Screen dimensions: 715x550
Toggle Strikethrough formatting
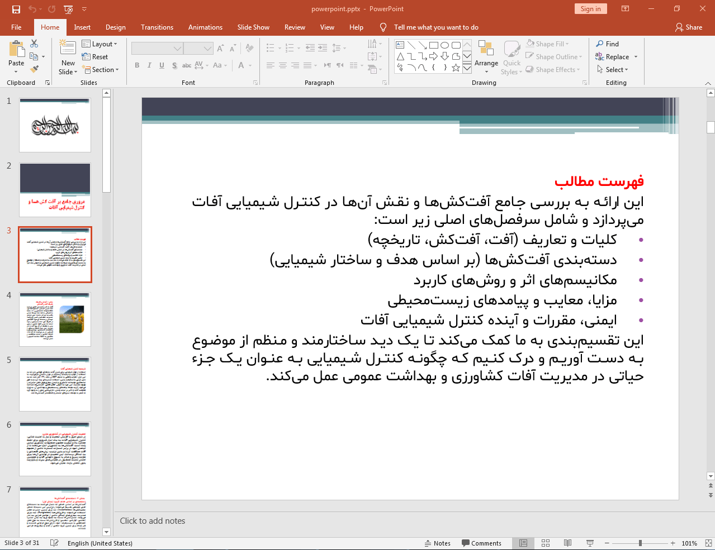click(187, 65)
